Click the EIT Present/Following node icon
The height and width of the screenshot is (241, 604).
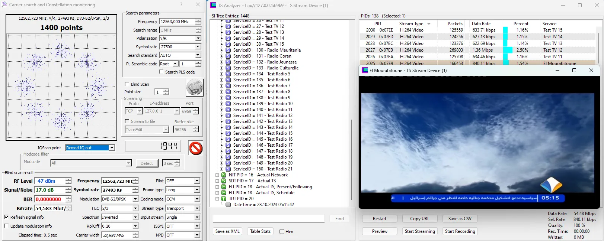click(224, 187)
